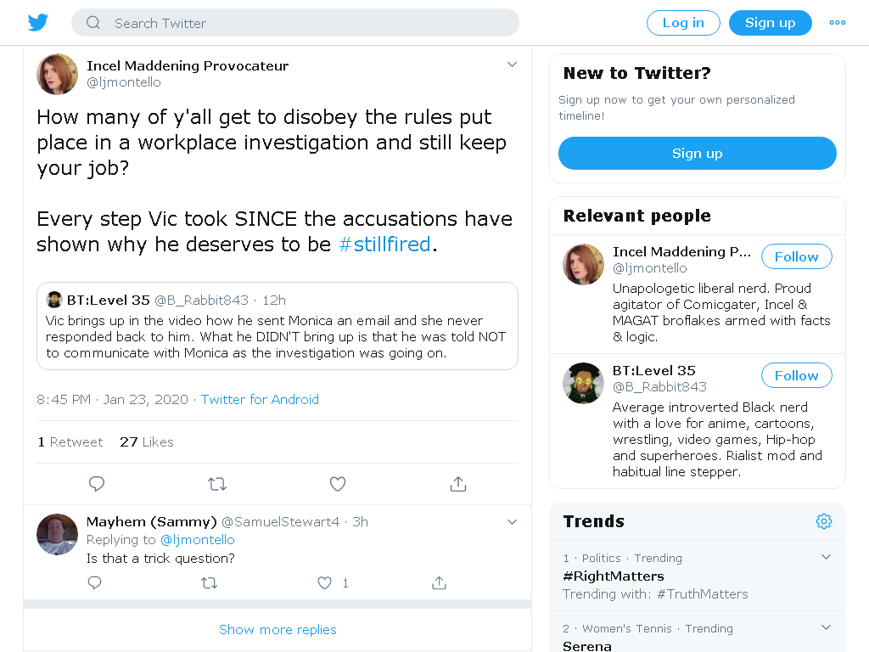
Task: Open the #stillfired hashtag link
Action: pos(384,244)
